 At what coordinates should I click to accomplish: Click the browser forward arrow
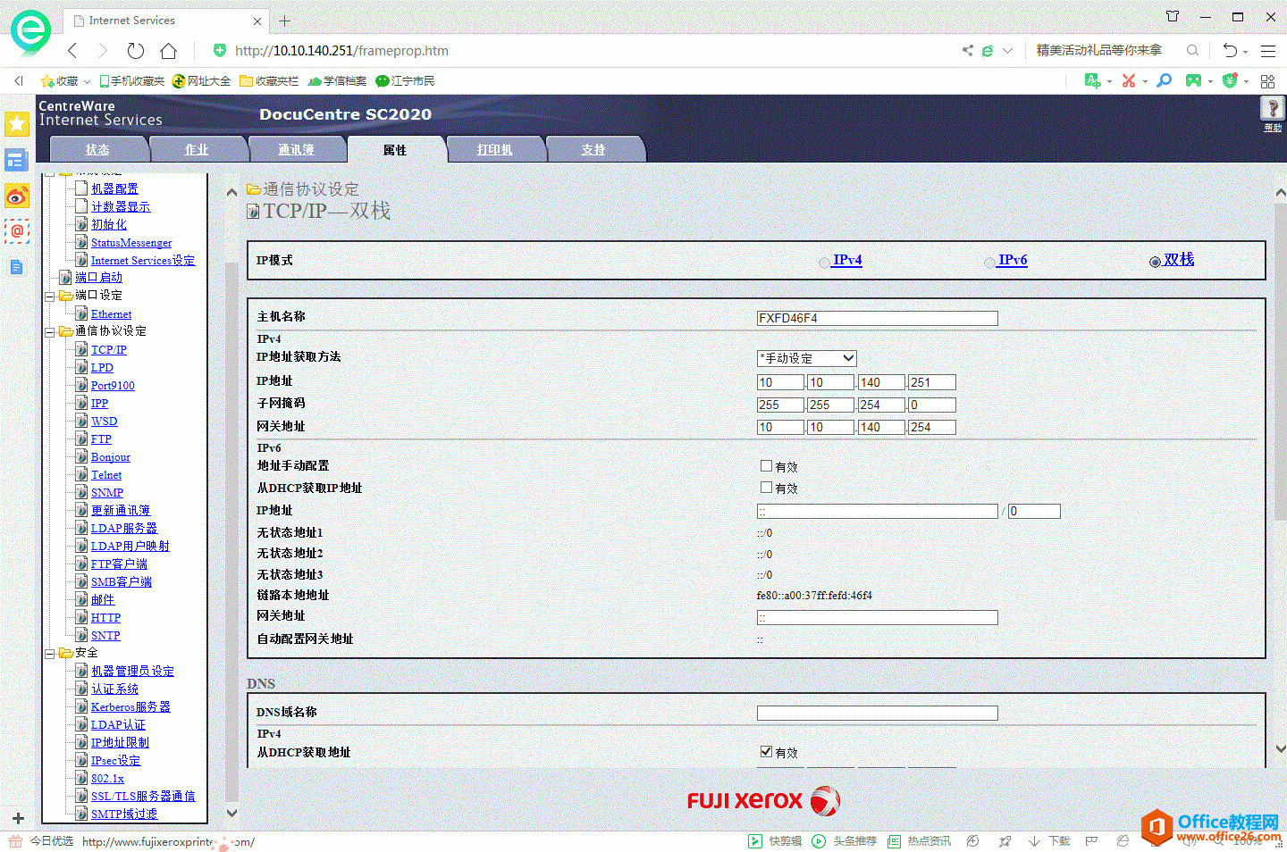103,51
